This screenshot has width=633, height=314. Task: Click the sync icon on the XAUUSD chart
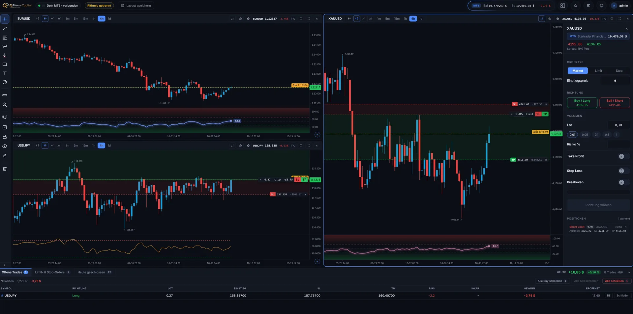tap(542, 19)
